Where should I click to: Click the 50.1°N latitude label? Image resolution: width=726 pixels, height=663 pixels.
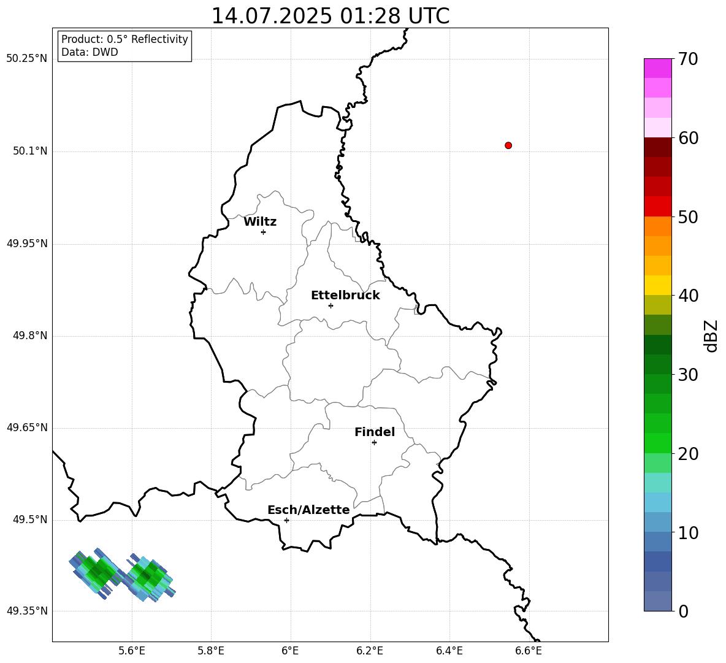30,151
